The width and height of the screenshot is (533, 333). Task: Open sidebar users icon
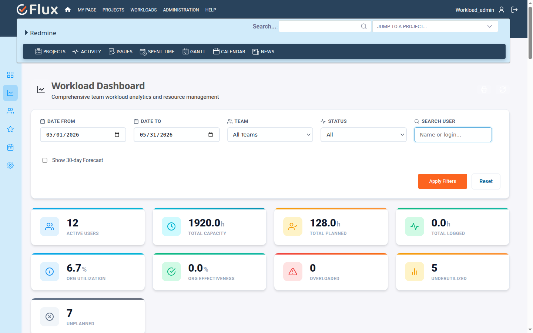[10, 111]
